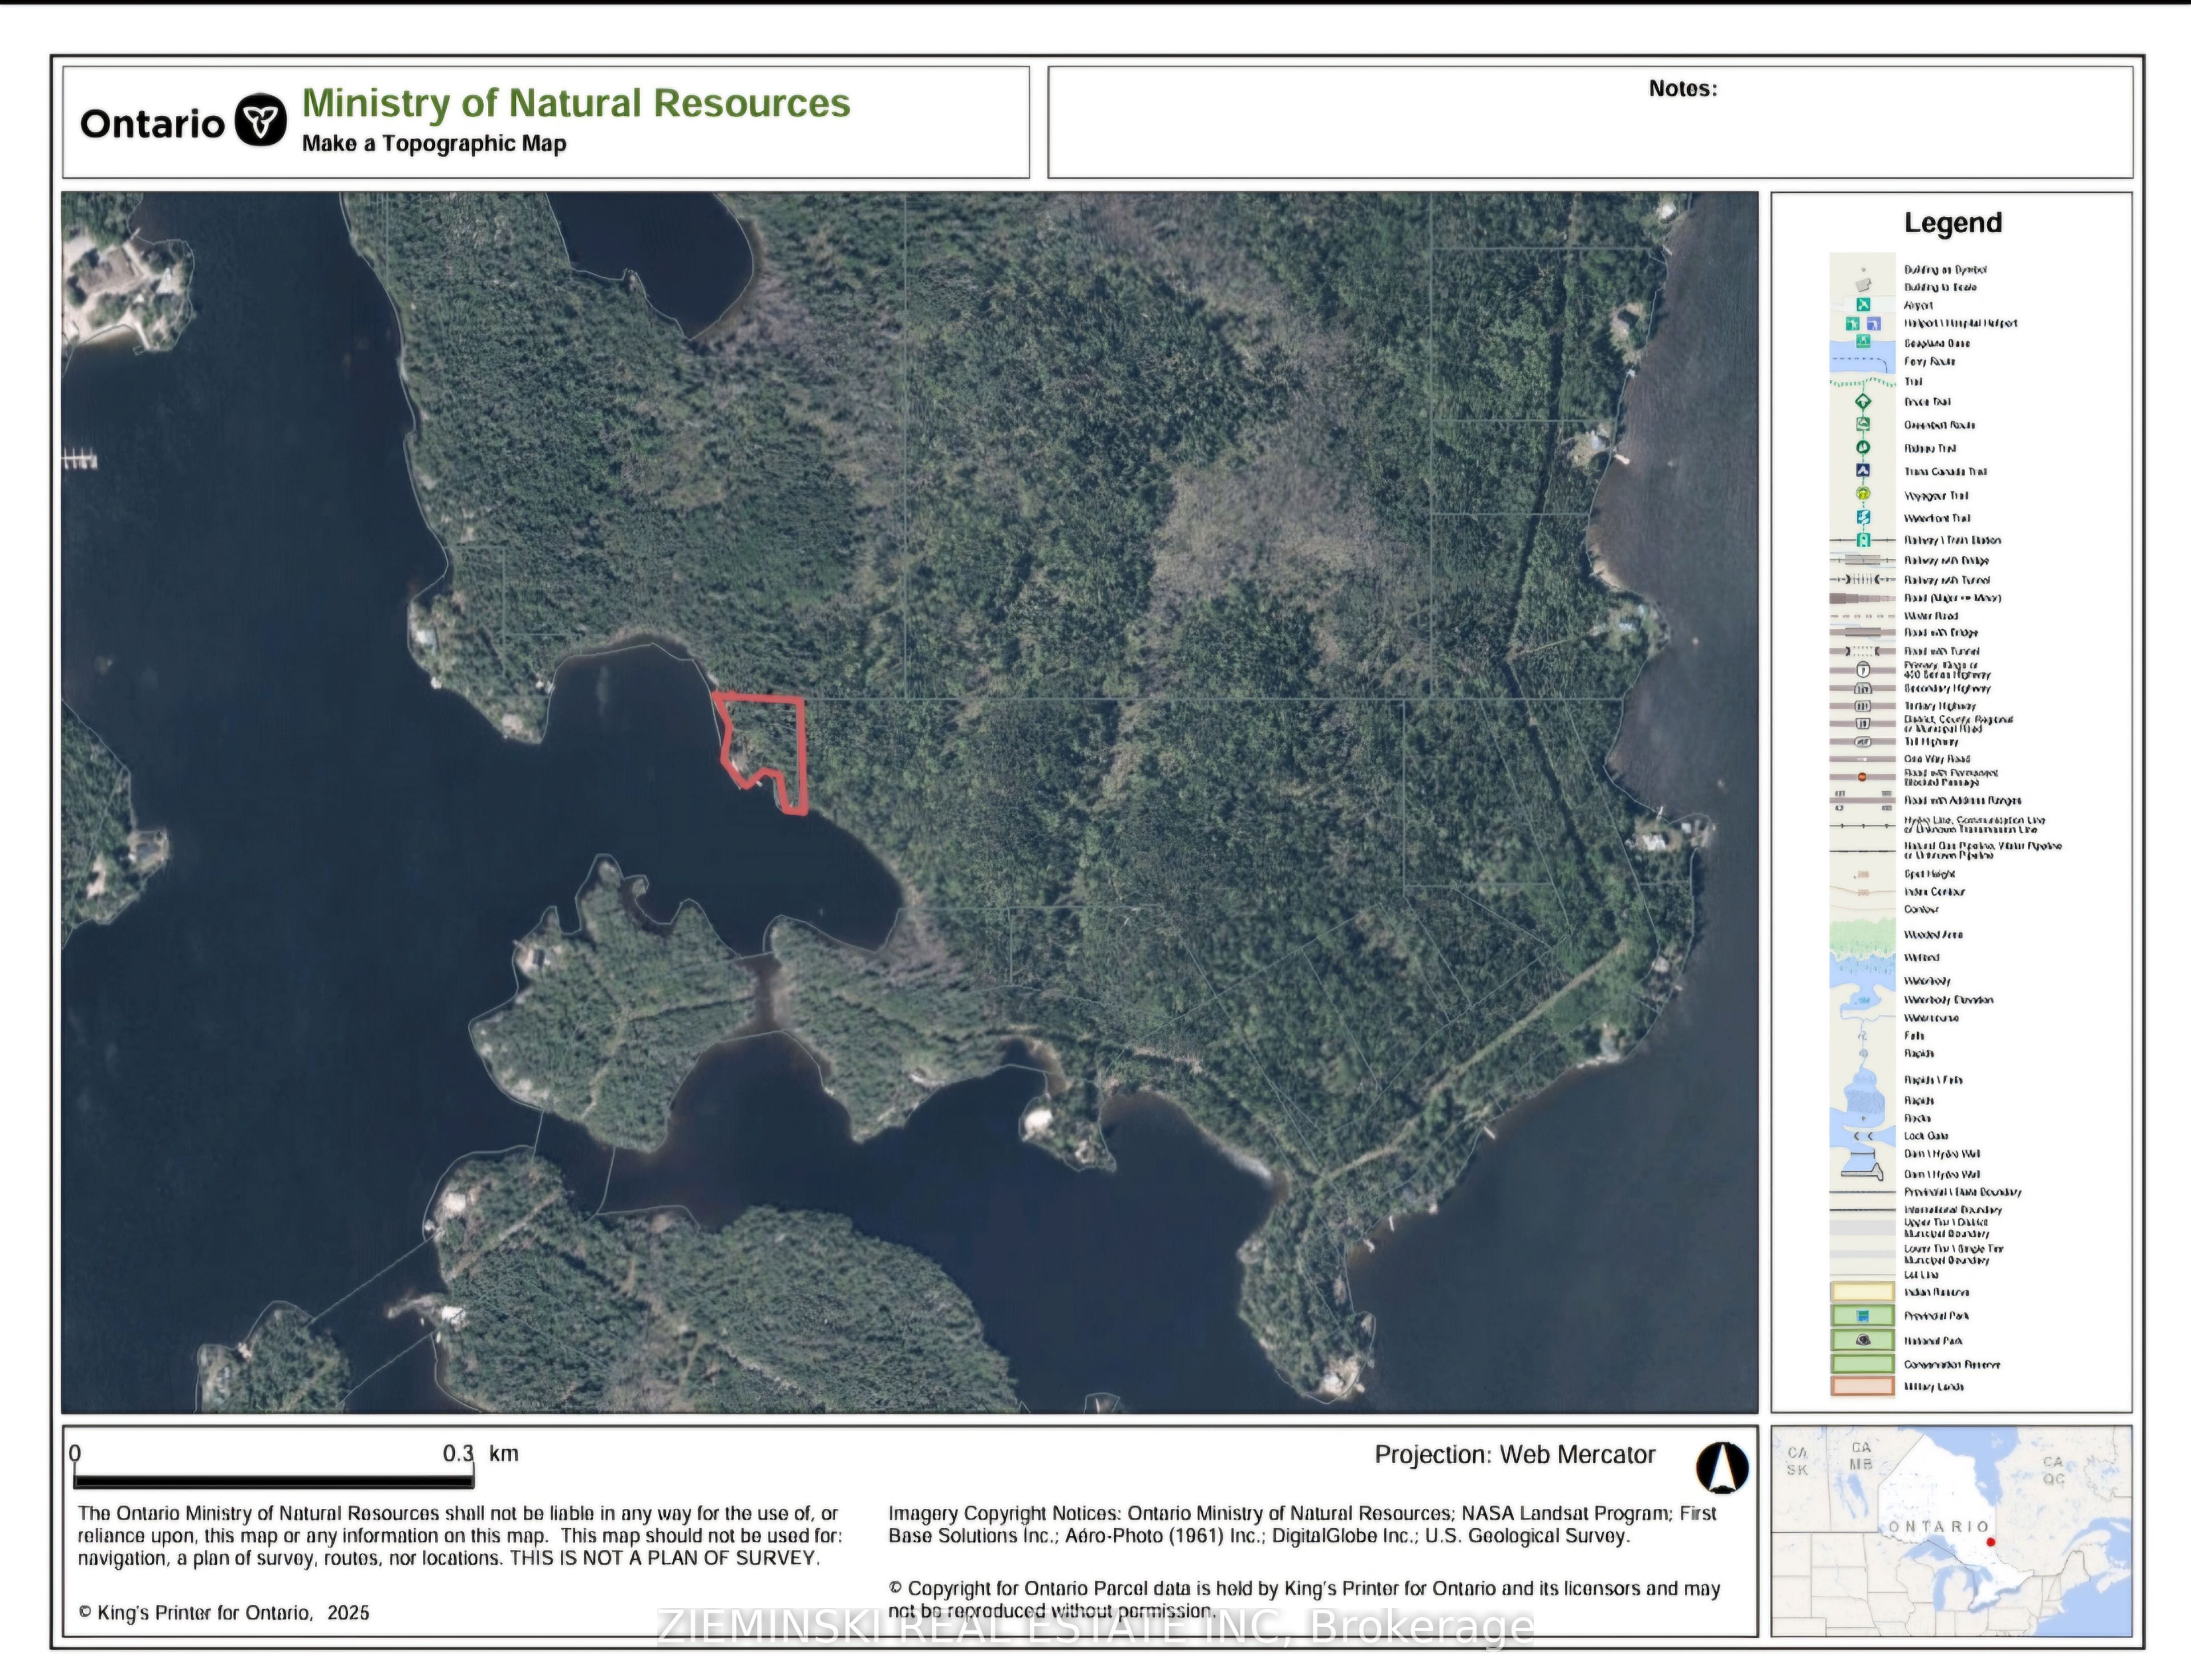Click the Voyageur Trail yellow icon
The width and height of the screenshot is (2191, 1680).
pyautogui.click(x=1863, y=495)
